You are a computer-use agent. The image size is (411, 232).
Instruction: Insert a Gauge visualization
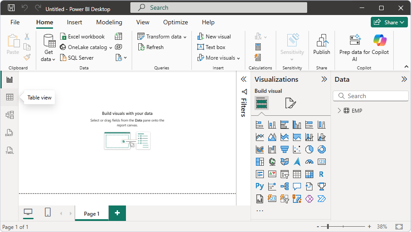tap(309, 162)
